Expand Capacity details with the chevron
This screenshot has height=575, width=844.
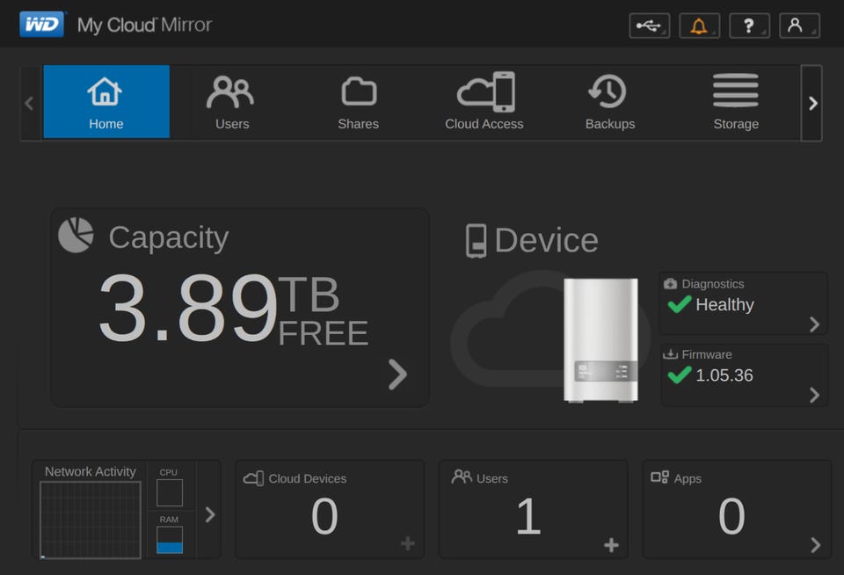click(x=397, y=375)
